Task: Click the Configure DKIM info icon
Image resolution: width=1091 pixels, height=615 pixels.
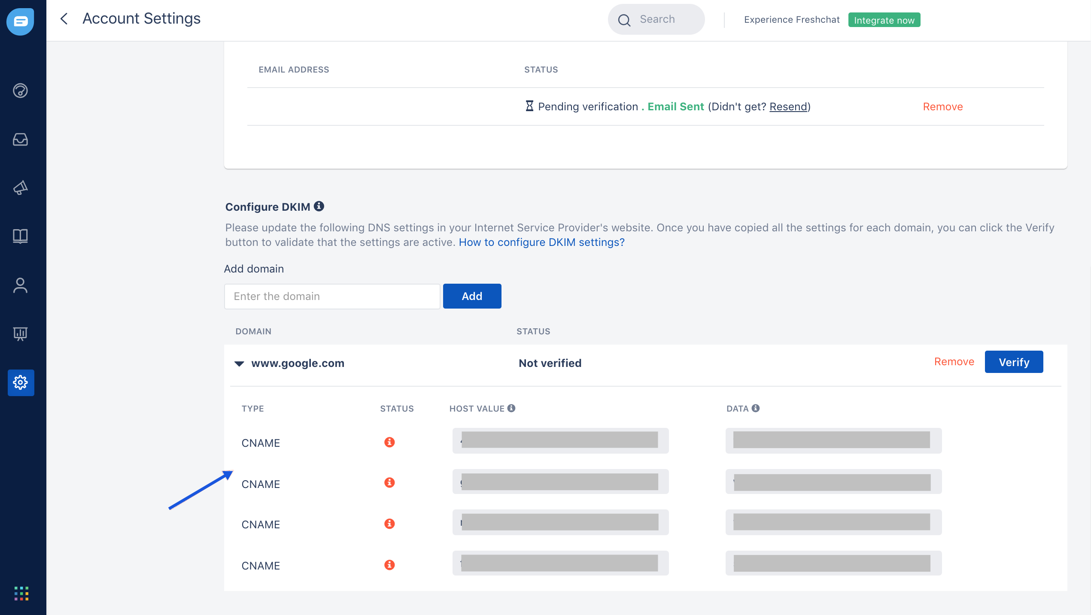Action: (319, 206)
